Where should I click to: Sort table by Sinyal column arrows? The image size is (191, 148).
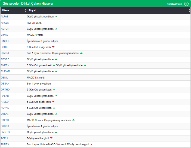[x=189, y=11]
